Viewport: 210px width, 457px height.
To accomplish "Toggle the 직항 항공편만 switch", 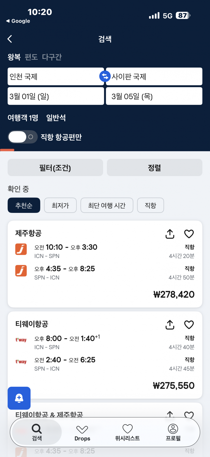I will point(23,137).
